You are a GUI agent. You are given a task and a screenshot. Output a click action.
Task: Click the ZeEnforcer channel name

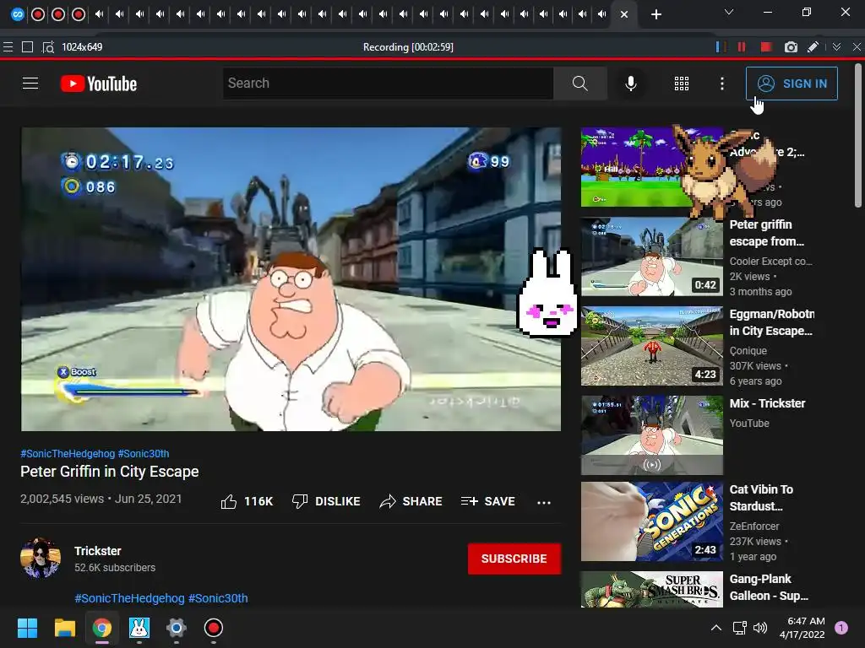click(754, 526)
